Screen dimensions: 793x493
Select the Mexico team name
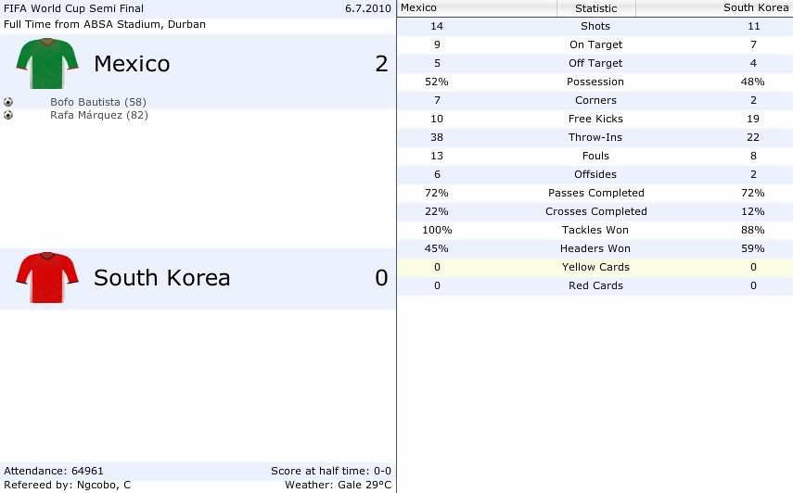132,64
